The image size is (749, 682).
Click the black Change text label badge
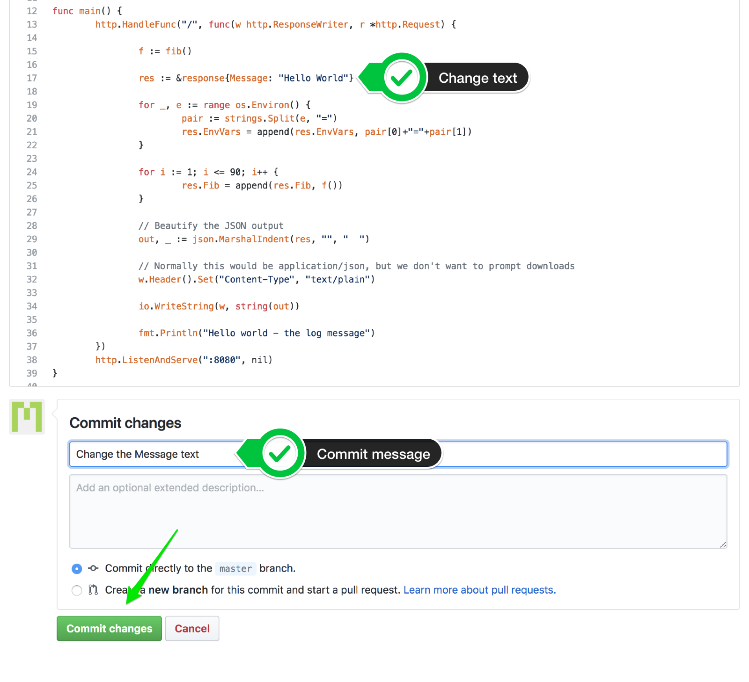(x=477, y=77)
